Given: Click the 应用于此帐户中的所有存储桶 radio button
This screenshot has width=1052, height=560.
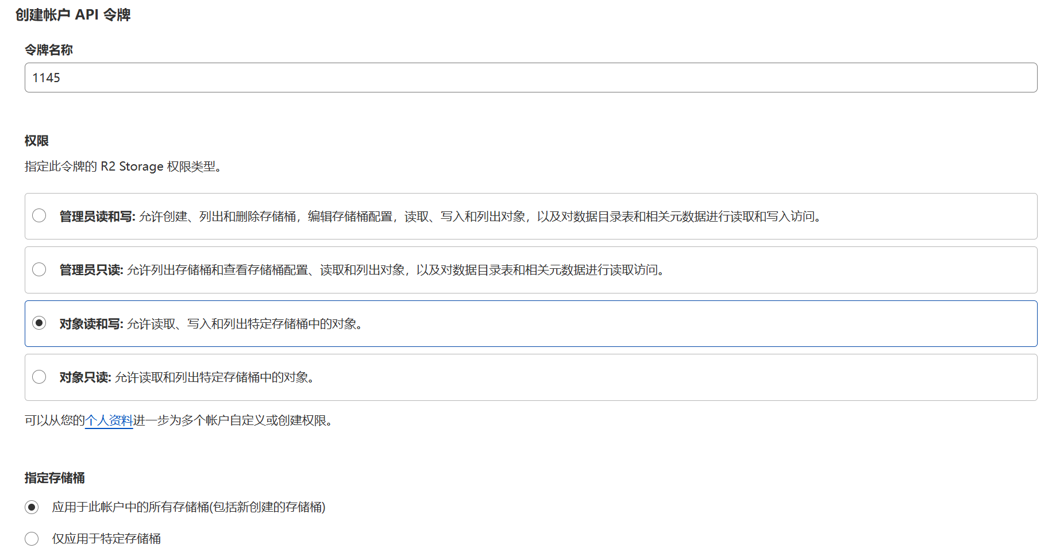Looking at the screenshot, I should [x=32, y=507].
